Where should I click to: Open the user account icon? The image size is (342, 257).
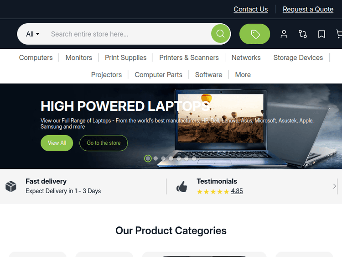(x=284, y=34)
